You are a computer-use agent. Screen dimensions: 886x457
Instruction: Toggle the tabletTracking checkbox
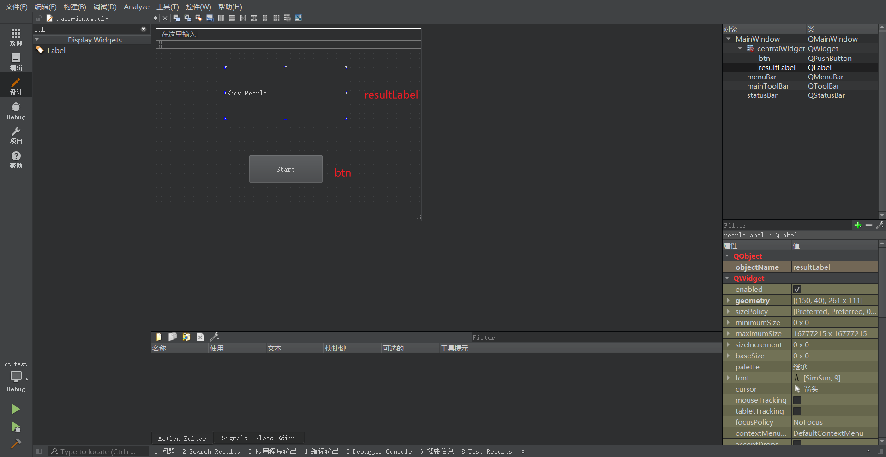coord(797,411)
